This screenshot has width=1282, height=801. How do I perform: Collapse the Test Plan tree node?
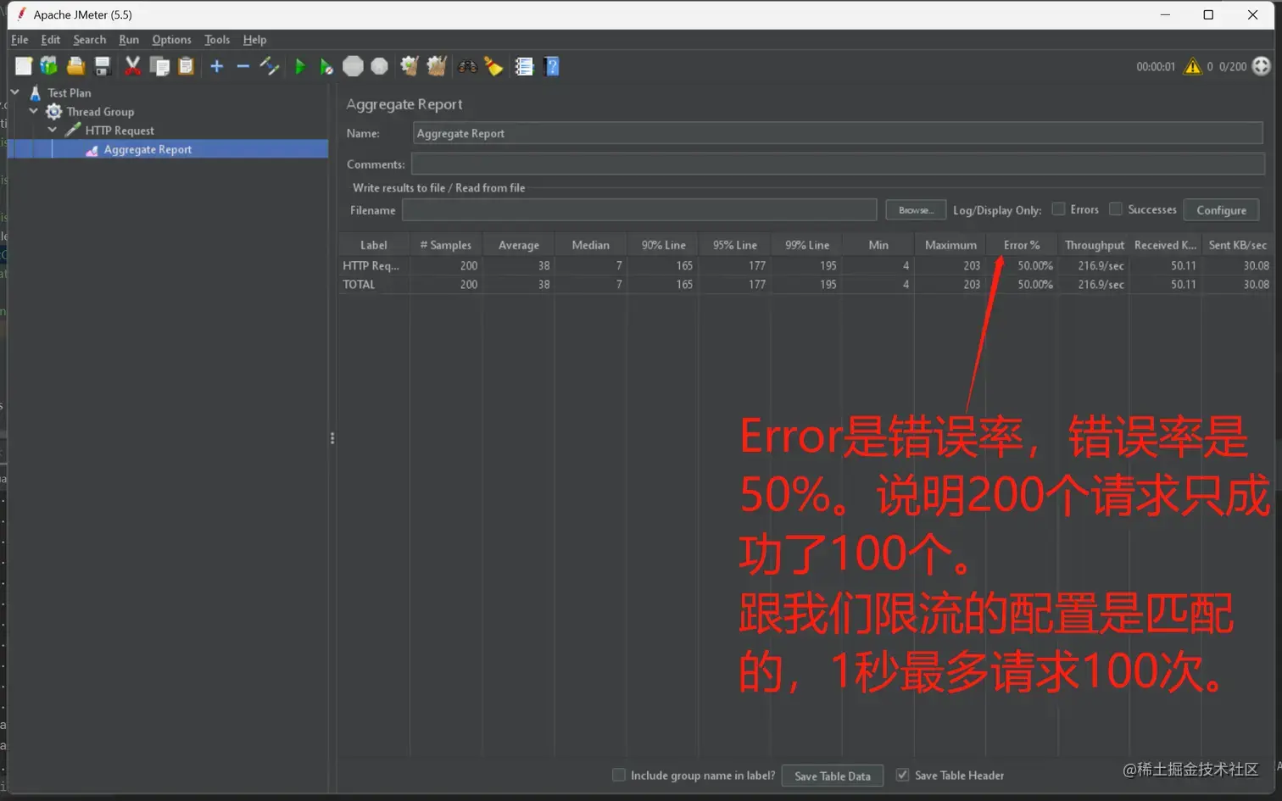click(14, 92)
